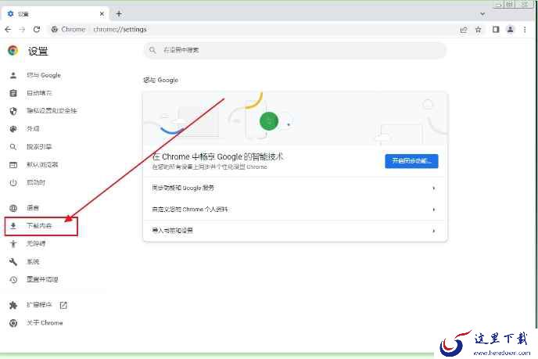This screenshot has height=359, width=538.
Task: Expand arrow on Sync and Google services
Action: (x=434, y=188)
